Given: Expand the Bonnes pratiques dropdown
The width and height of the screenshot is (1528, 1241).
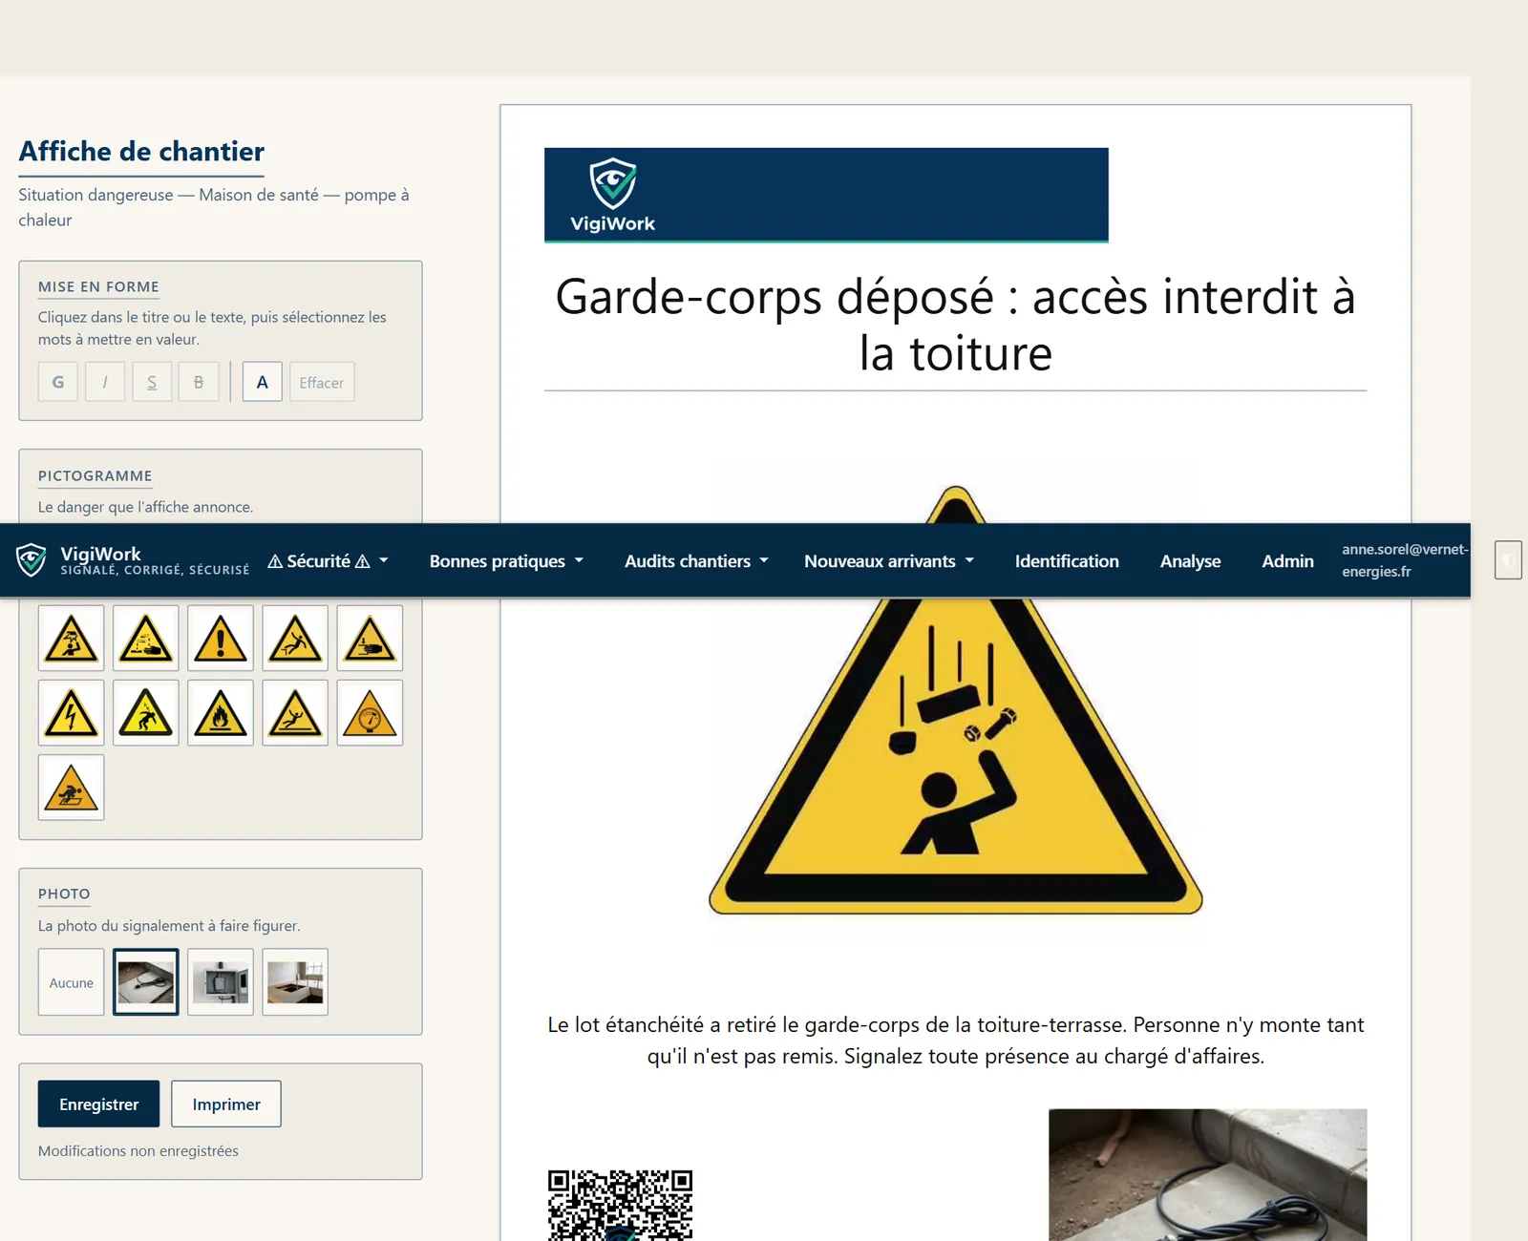Looking at the screenshot, I should pyautogui.click(x=506, y=561).
